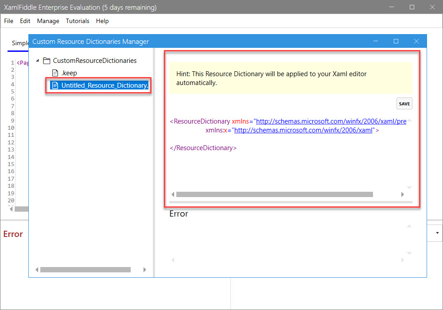This screenshot has height=310, width=443.
Task: Open the winfx/2006/xaml namespace link
Action: pyautogui.click(x=303, y=130)
